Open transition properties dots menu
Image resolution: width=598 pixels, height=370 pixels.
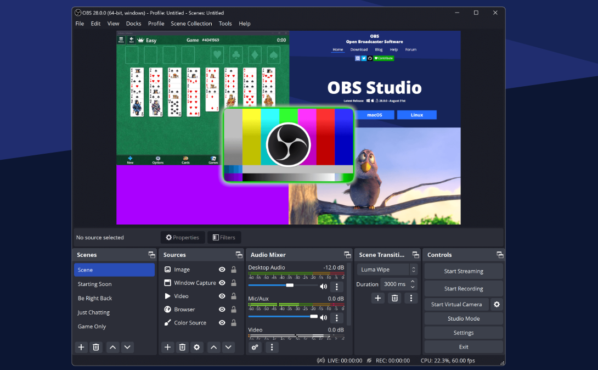tap(411, 298)
